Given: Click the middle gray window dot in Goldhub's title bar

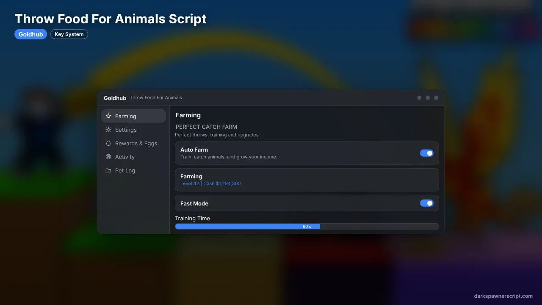Looking at the screenshot, I should point(428,98).
